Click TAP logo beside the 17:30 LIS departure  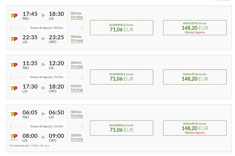pyautogui.click(x=14, y=88)
